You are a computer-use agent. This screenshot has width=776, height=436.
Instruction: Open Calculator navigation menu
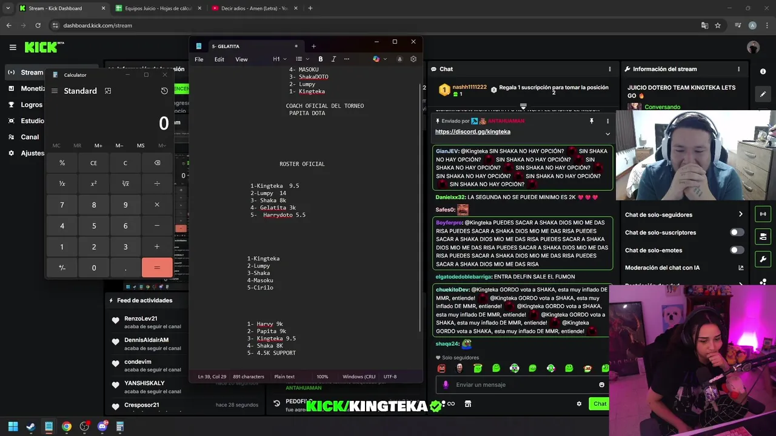tap(55, 91)
